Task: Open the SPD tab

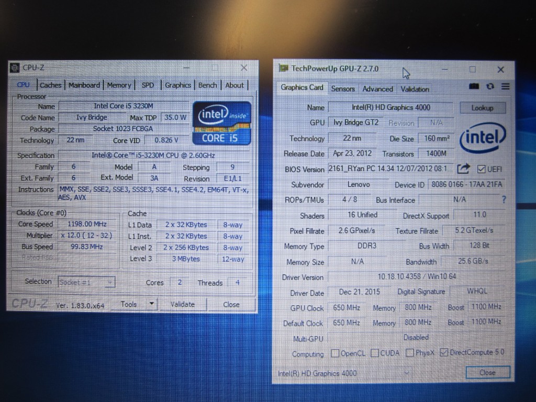Action: click(148, 85)
